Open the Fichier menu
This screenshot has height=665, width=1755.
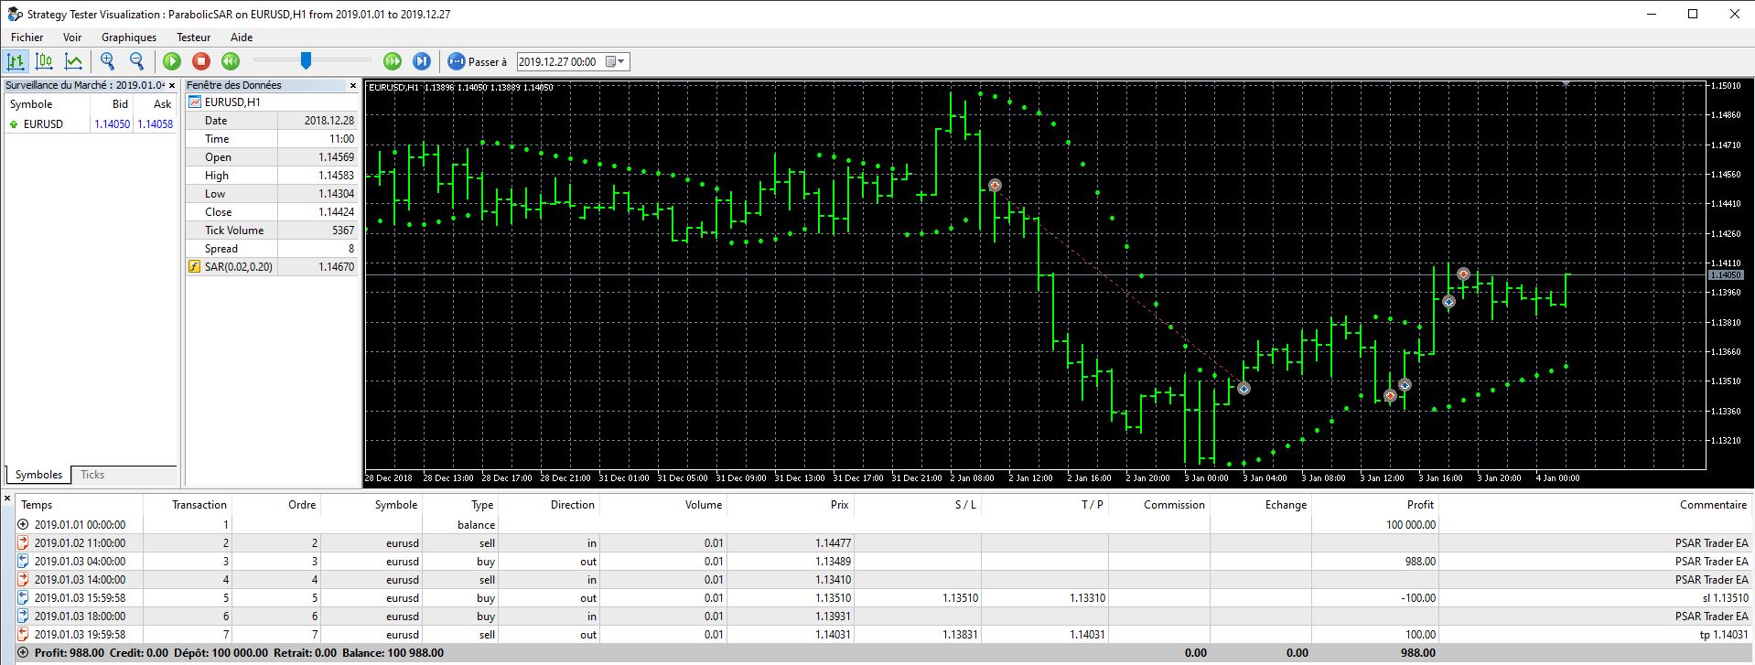[x=27, y=38]
